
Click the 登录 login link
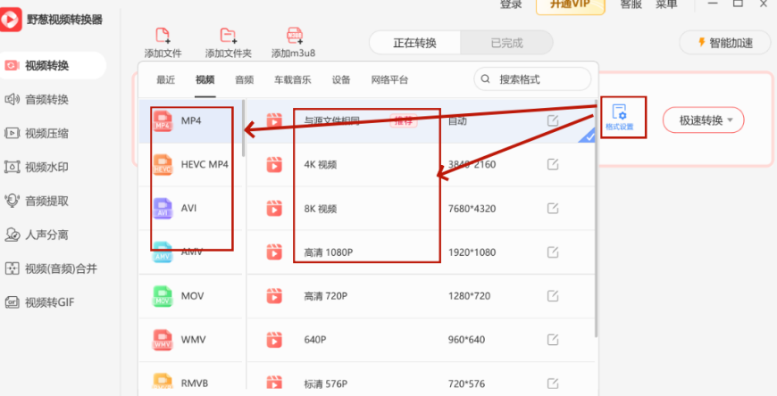[x=510, y=4]
